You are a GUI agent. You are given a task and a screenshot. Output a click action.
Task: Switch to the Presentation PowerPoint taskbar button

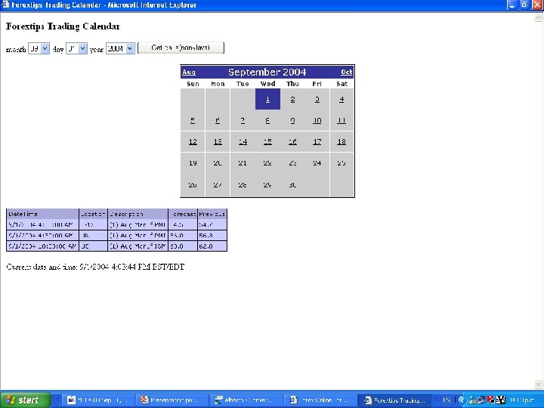coord(173,400)
